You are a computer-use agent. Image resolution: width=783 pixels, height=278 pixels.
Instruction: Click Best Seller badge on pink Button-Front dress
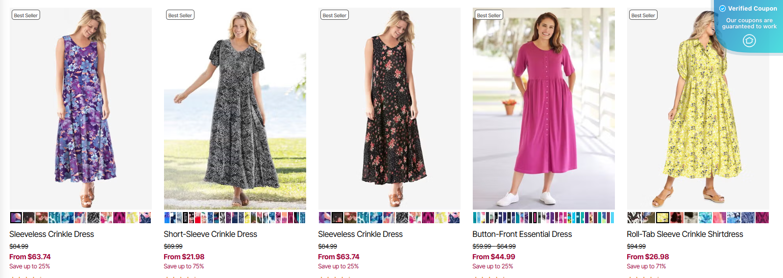point(489,15)
